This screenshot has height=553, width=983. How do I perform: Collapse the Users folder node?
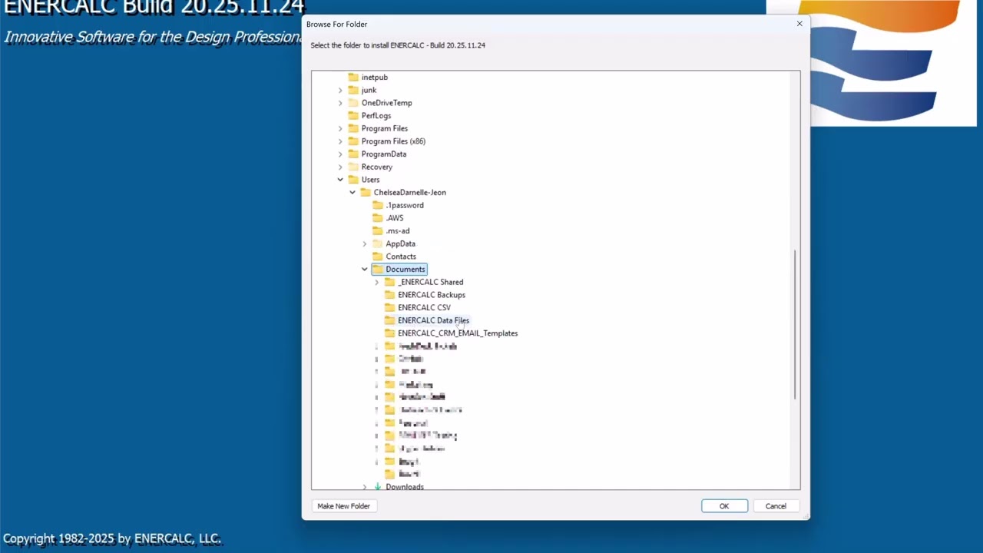340,180
